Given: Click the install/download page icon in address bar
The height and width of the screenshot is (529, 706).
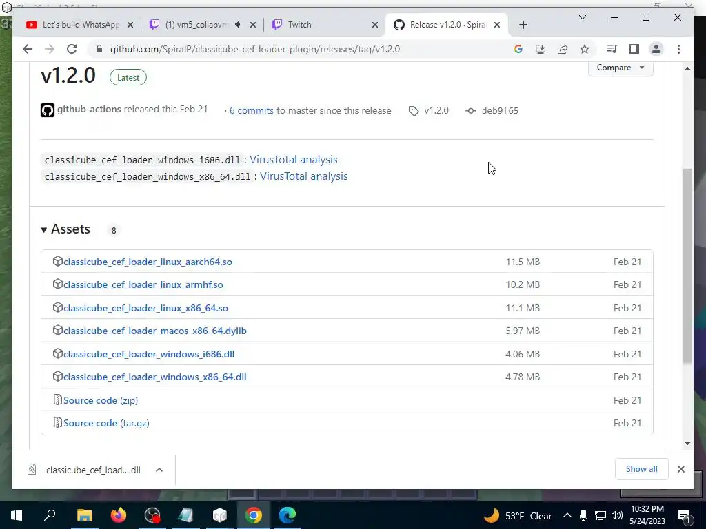Looking at the screenshot, I should (x=541, y=49).
